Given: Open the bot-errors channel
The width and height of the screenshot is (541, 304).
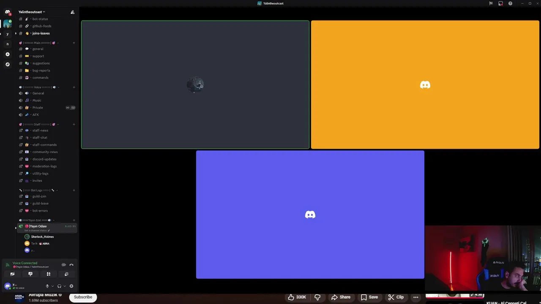Looking at the screenshot, I should pyautogui.click(x=47, y=211).
